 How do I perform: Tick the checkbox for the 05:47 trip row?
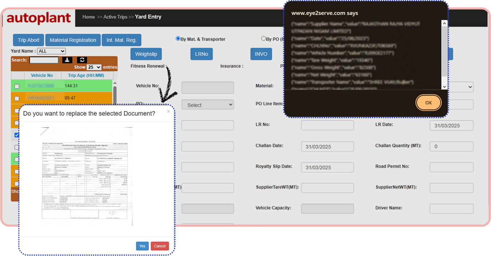pyautogui.click(x=17, y=98)
